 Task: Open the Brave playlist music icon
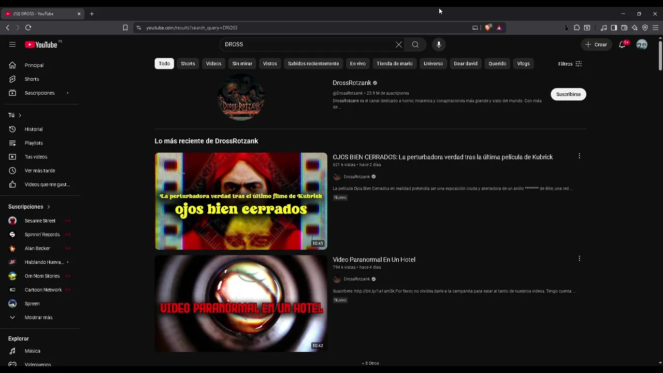click(x=603, y=27)
